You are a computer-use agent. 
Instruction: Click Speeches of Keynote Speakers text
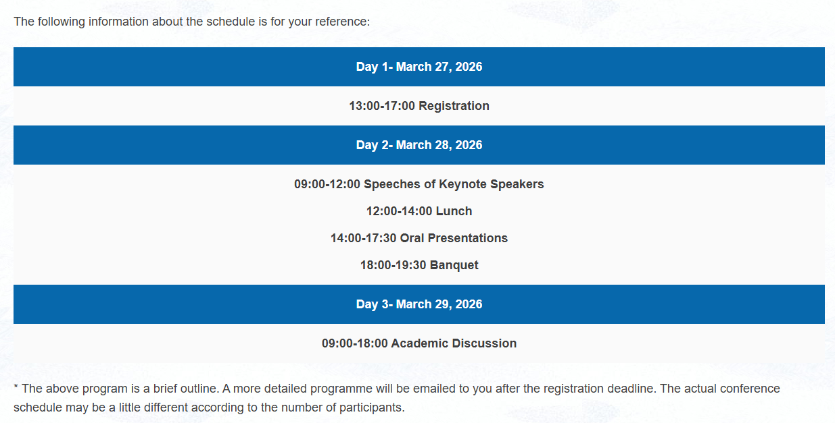pyautogui.click(x=454, y=184)
